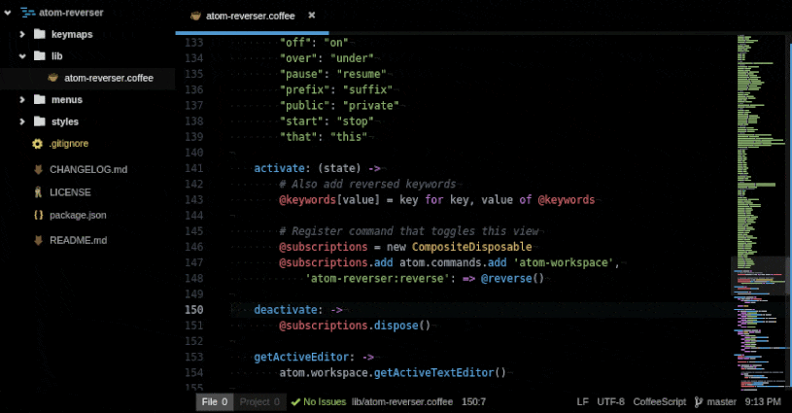Click the 9:13 PM clock in status bar
The height and width of the screenshot is (413, 792).
pos(763,402)
